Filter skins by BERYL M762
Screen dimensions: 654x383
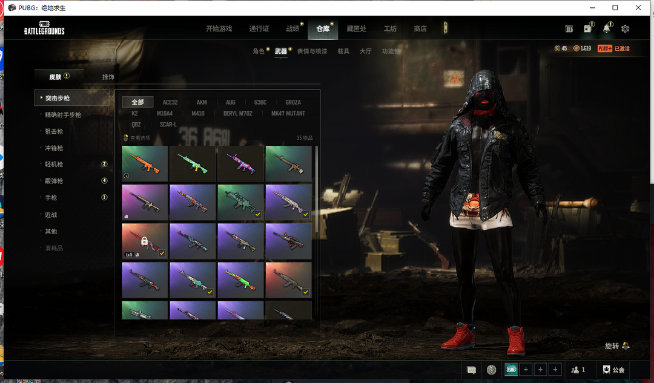click(237, 114)
